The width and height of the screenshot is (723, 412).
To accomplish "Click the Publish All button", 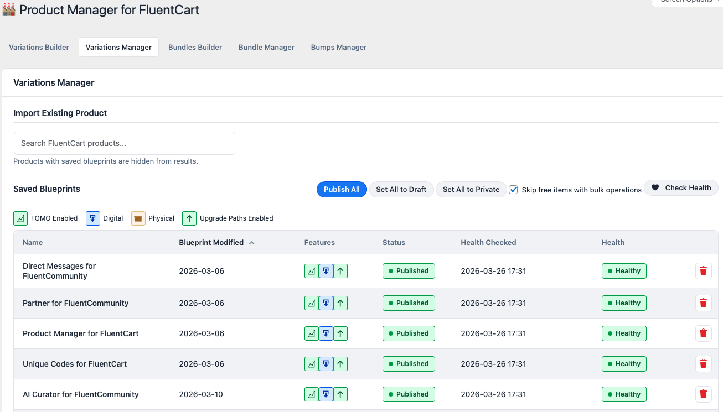I will tap(342, 189).
